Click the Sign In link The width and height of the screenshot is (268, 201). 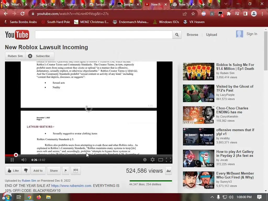coord(252,34)
